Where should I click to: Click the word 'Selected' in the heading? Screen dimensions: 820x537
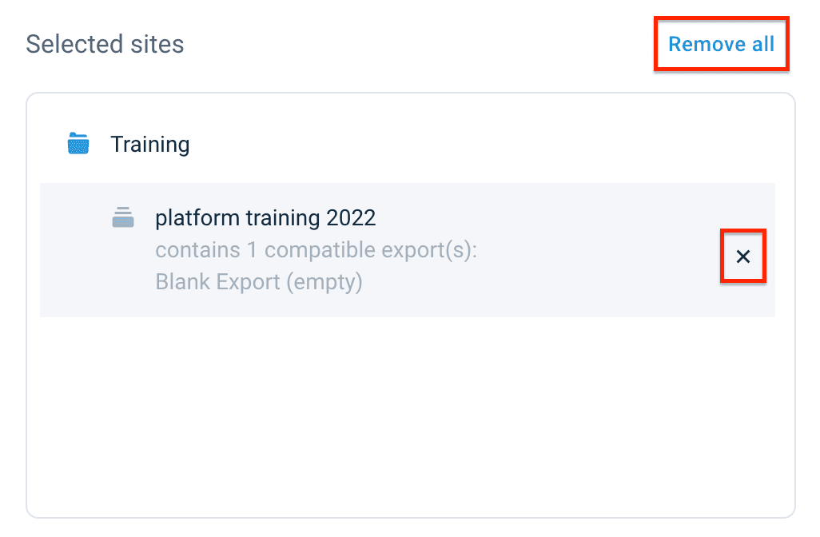point(70,44)
